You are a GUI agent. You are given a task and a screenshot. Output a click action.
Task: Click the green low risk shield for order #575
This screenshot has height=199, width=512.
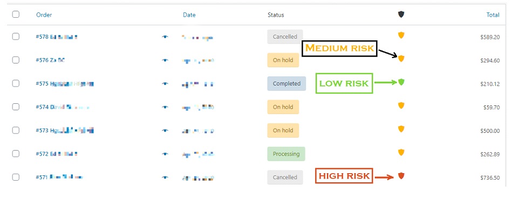tap(401, 82)
